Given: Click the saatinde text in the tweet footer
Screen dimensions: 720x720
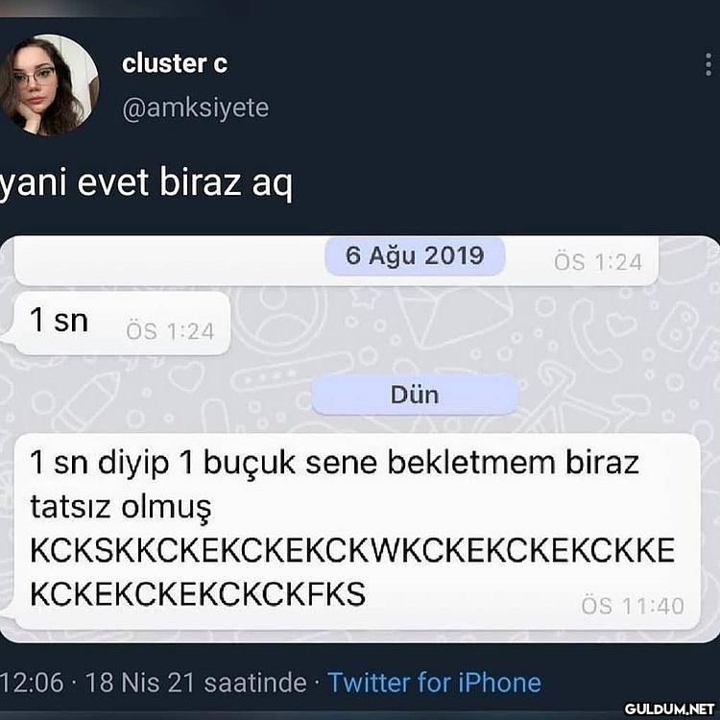Looking at the screenshot, I should [255, 683].
